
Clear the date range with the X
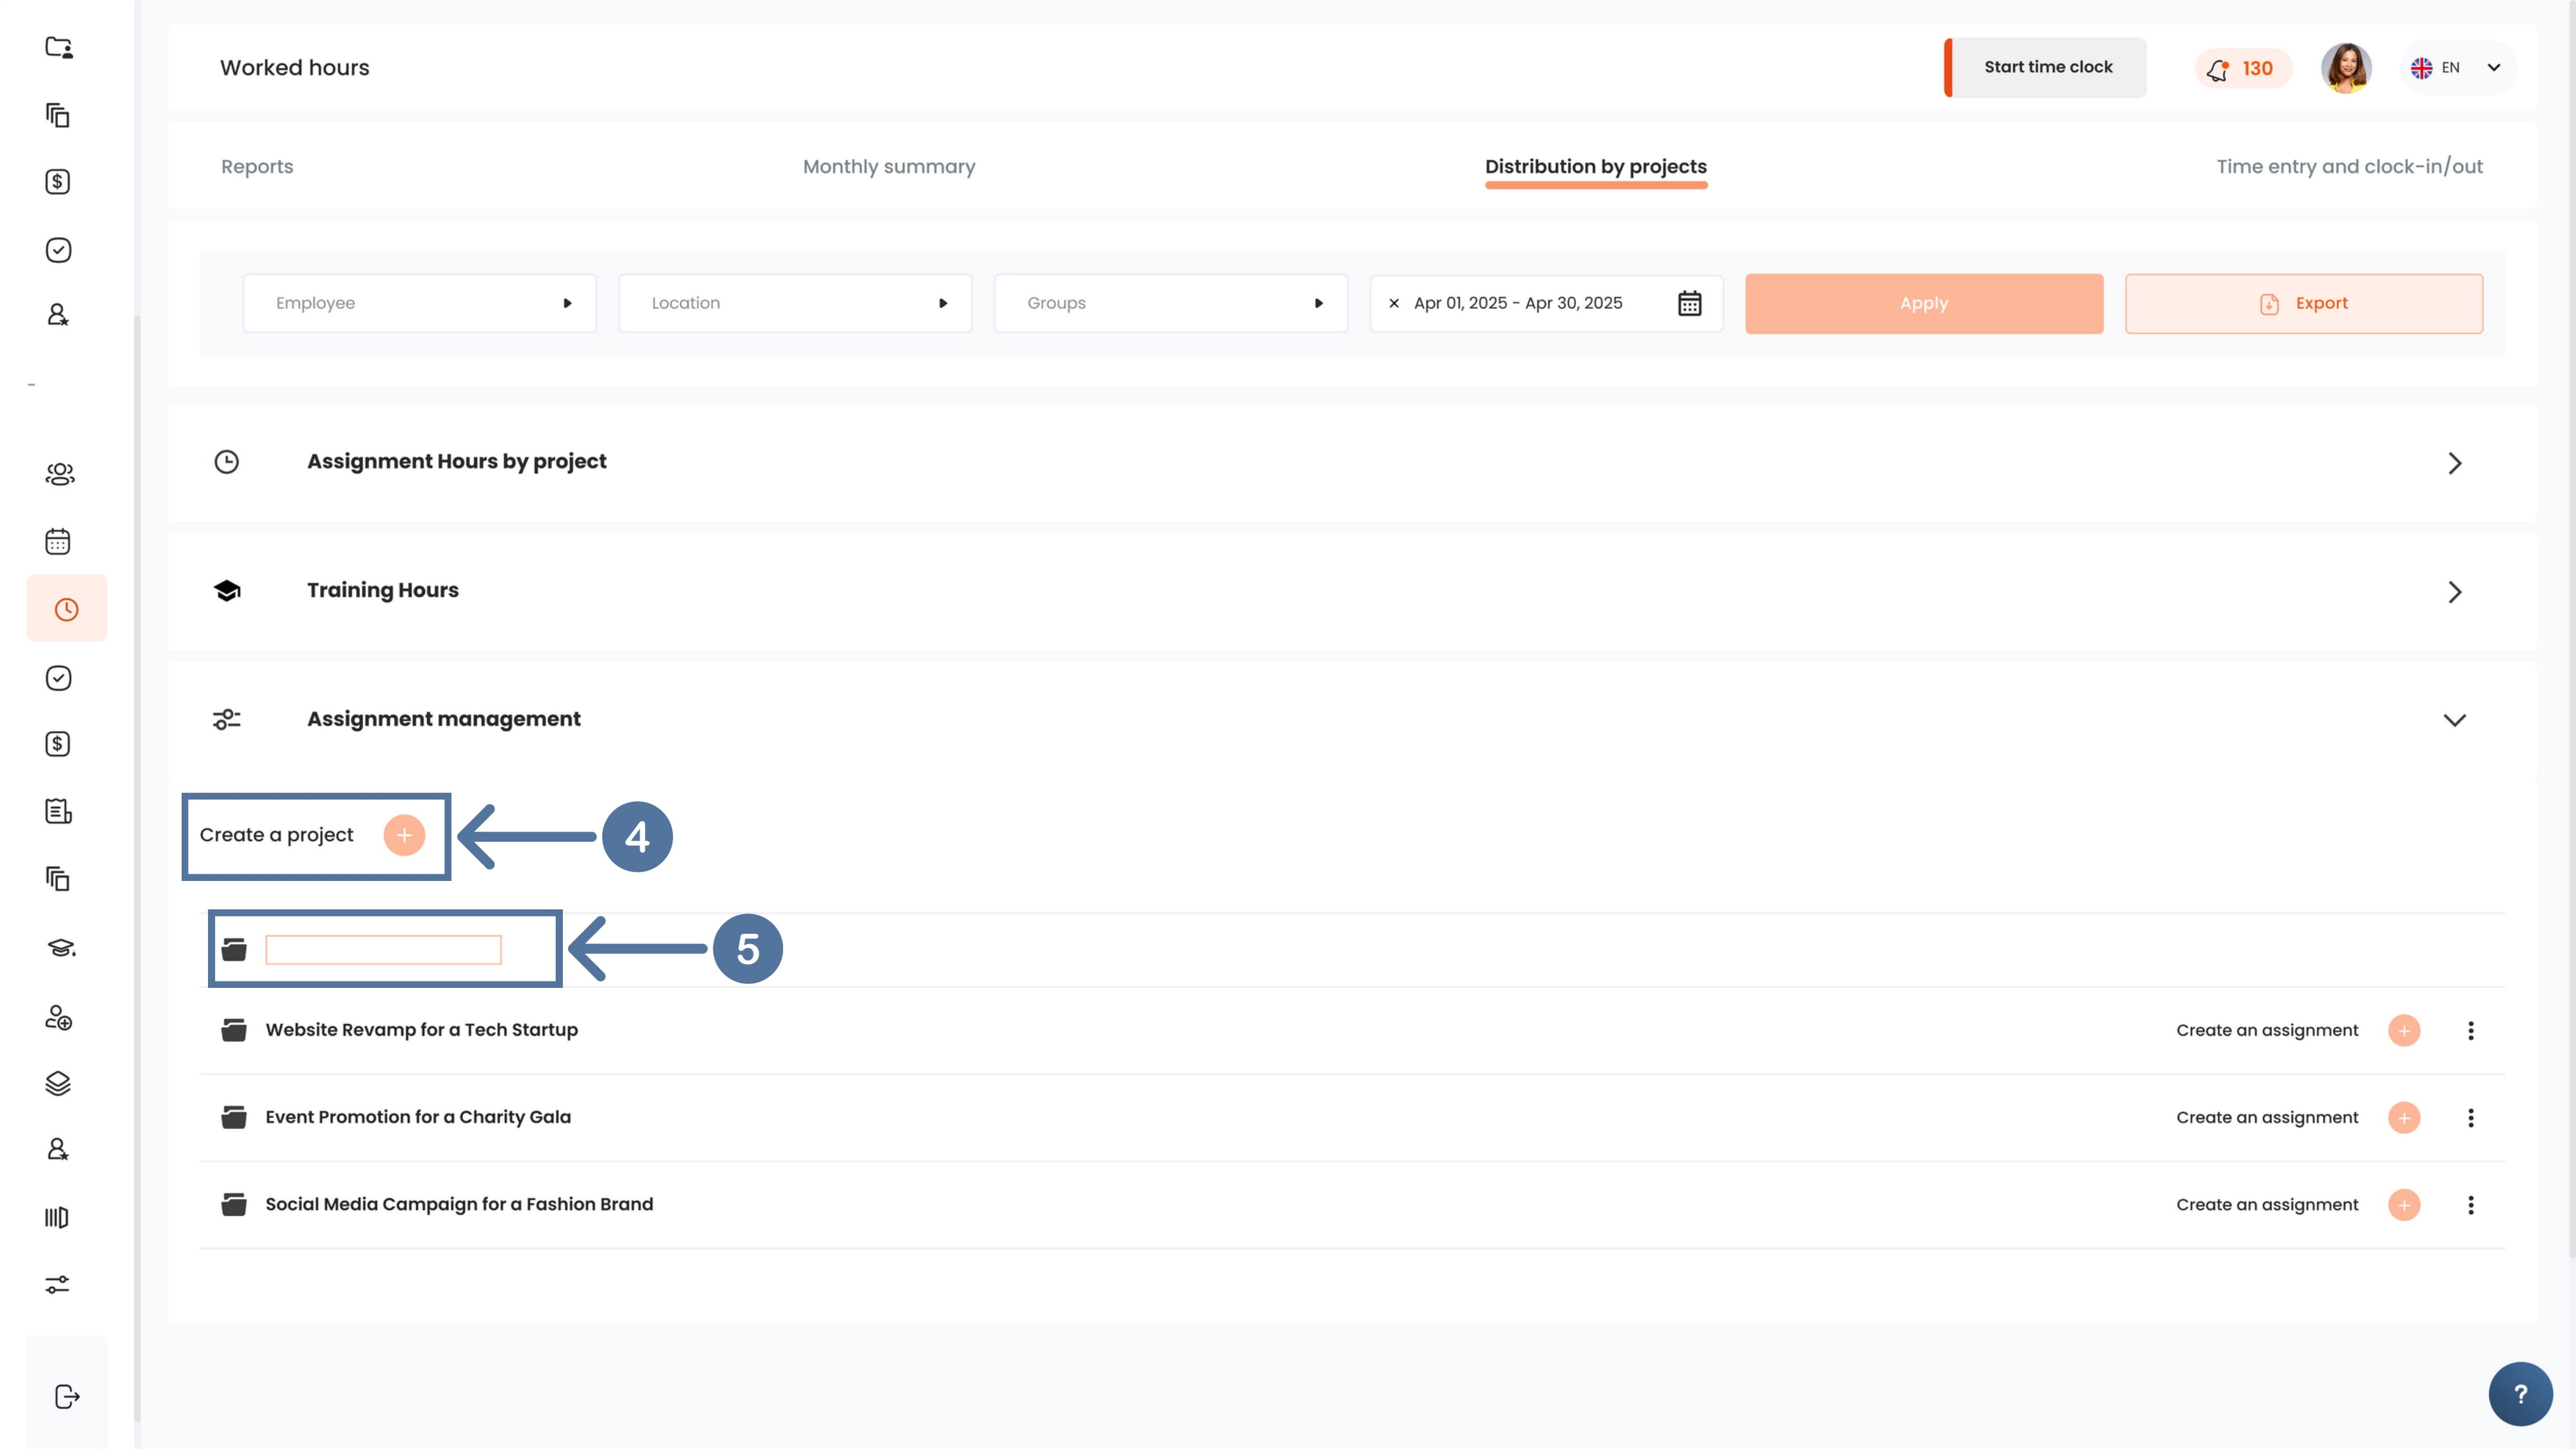click(x=1394, y=303)
